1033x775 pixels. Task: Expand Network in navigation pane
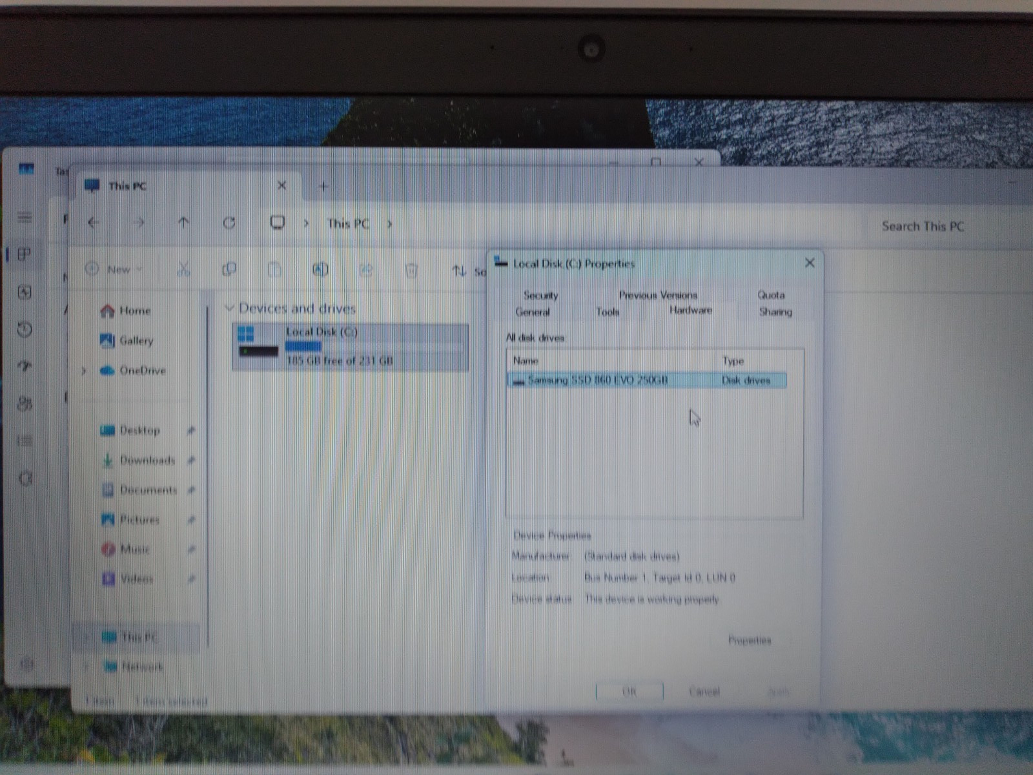pyautogui.click(x=86, y=666)
